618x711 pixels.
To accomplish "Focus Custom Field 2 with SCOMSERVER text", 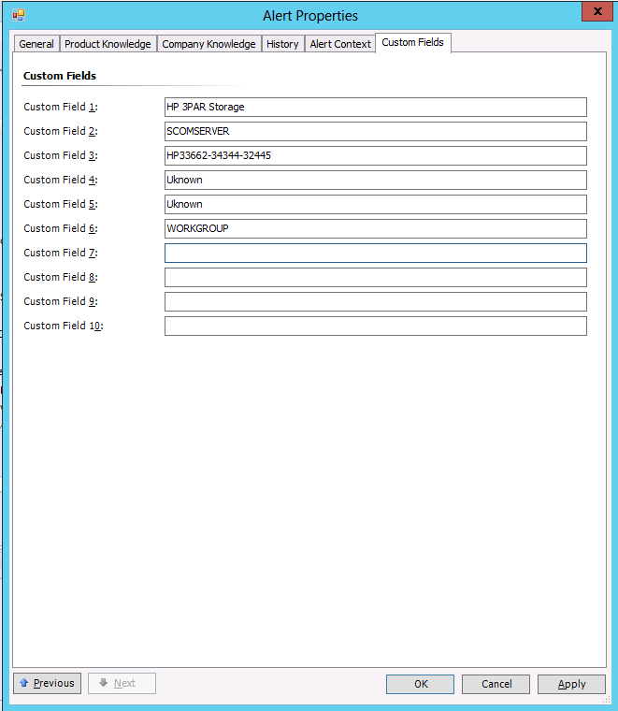I will point(375,131).
